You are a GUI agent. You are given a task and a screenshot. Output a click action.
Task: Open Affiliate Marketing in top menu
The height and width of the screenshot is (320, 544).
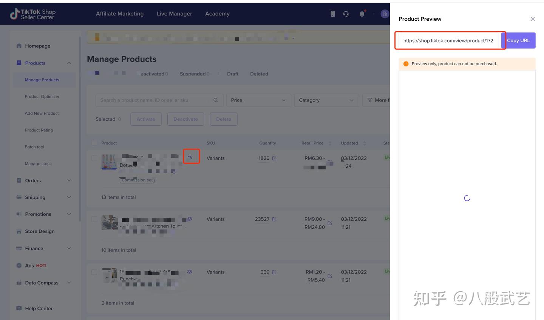120,14
